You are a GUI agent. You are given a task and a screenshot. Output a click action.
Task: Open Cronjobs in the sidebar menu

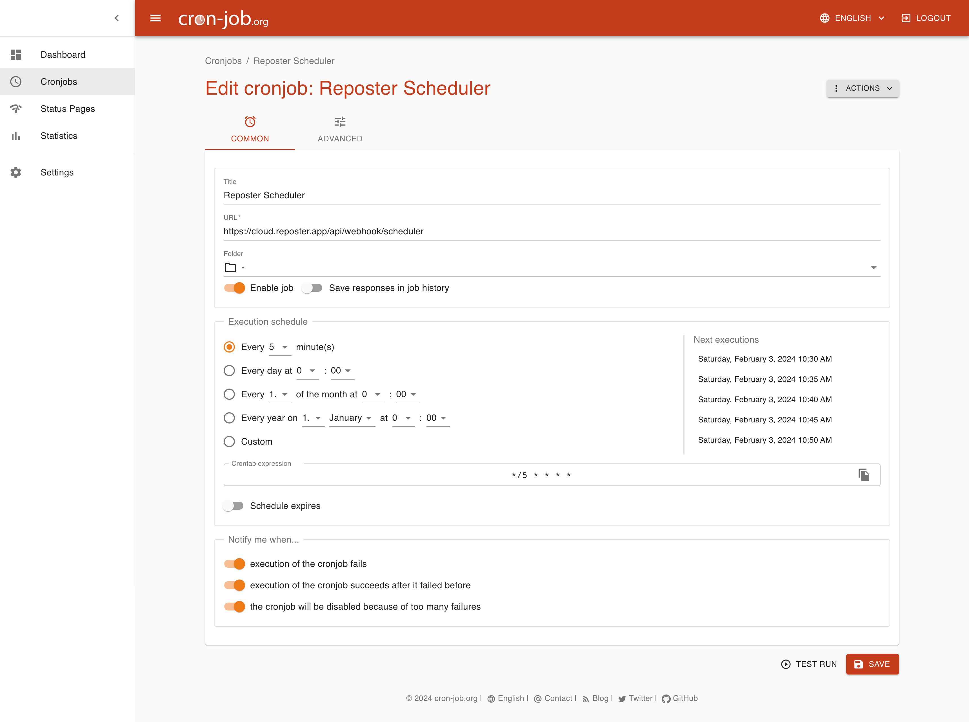point(59,82)
